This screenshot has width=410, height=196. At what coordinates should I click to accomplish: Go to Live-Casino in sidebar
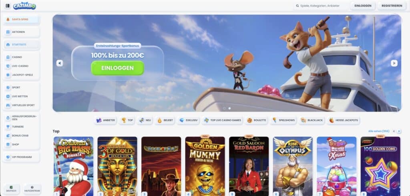click(x=21, y=66)
